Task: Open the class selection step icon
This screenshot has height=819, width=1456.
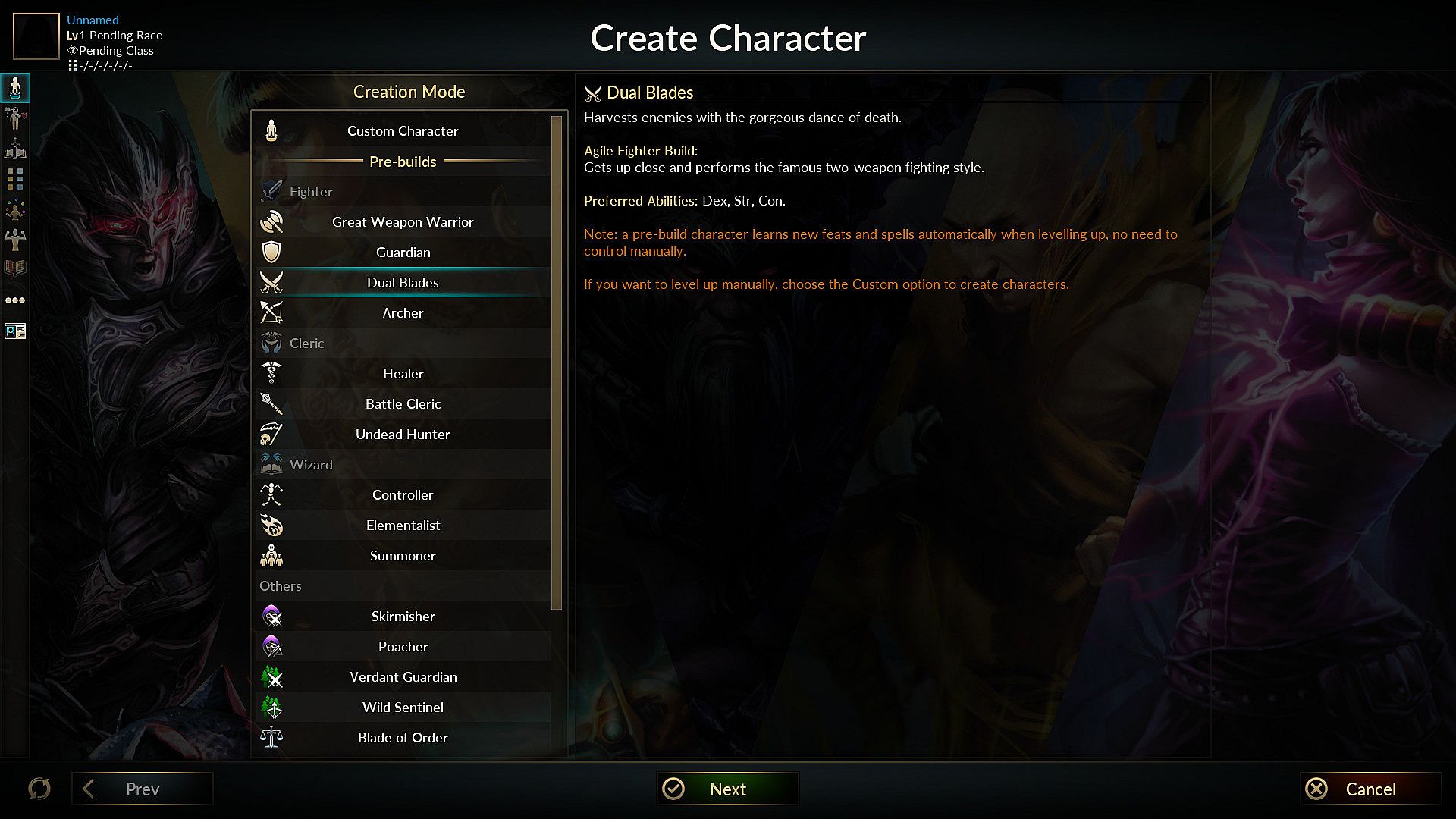Action: [x=15, y=149]
